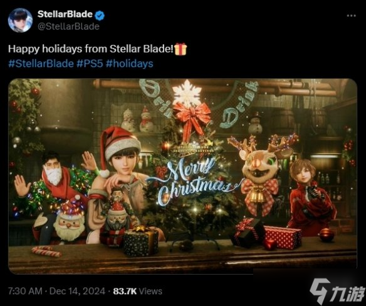Viewport: 366px width, 306px height.
Task: Open the #StellarBlade hashtag
Action: [x=41, y=63]
